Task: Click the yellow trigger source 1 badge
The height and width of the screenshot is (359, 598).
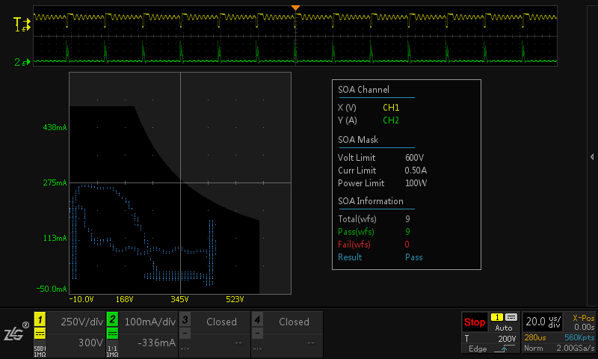Action: coord(497,317)
